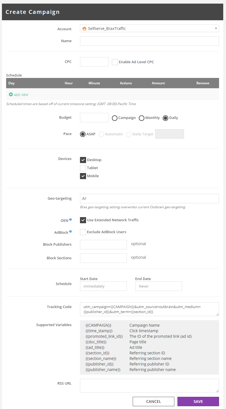
Task: Click the RSS URL text area
Action: 149,386
